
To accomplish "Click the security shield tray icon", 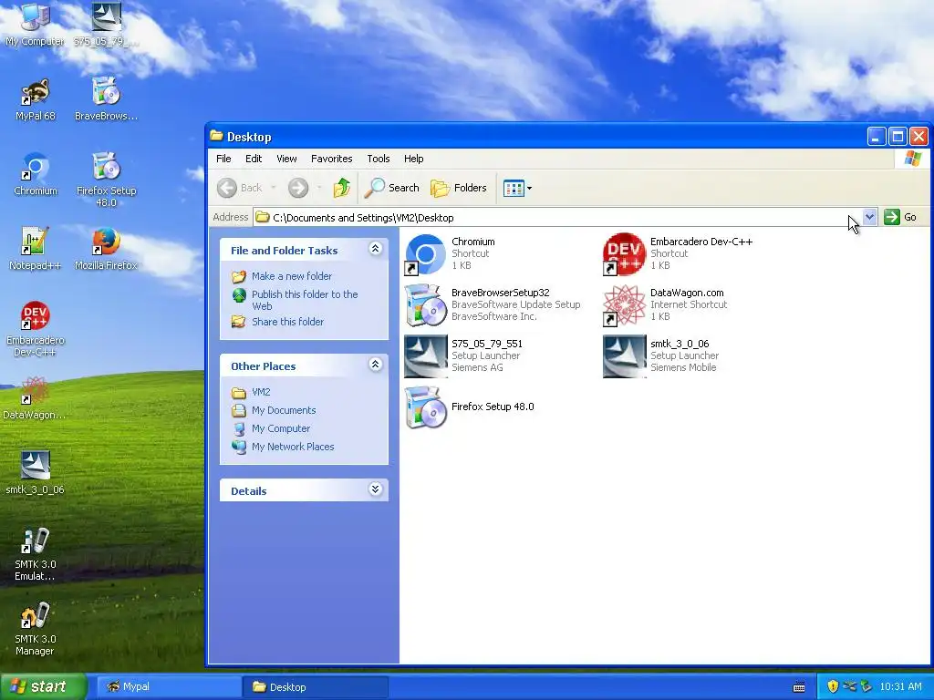I will point(833,687).
